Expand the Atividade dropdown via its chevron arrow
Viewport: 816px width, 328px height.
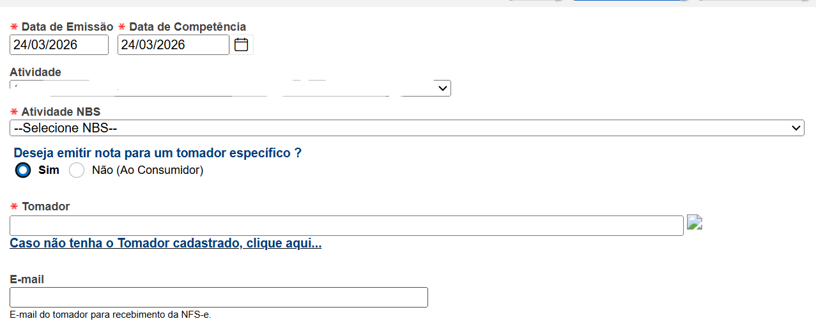tap(443, 88)
